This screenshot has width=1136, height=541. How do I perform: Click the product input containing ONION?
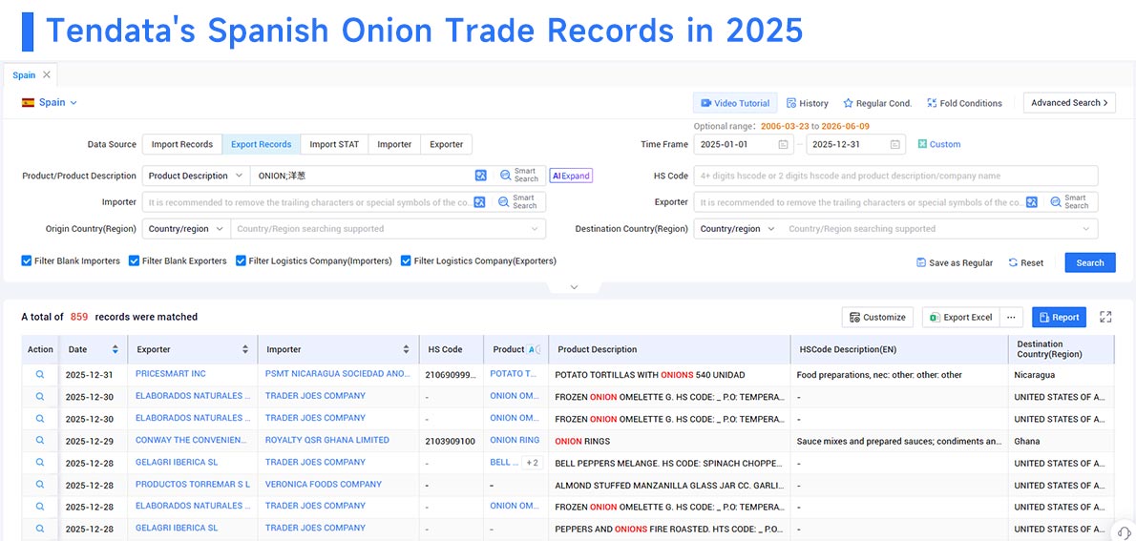361,176
